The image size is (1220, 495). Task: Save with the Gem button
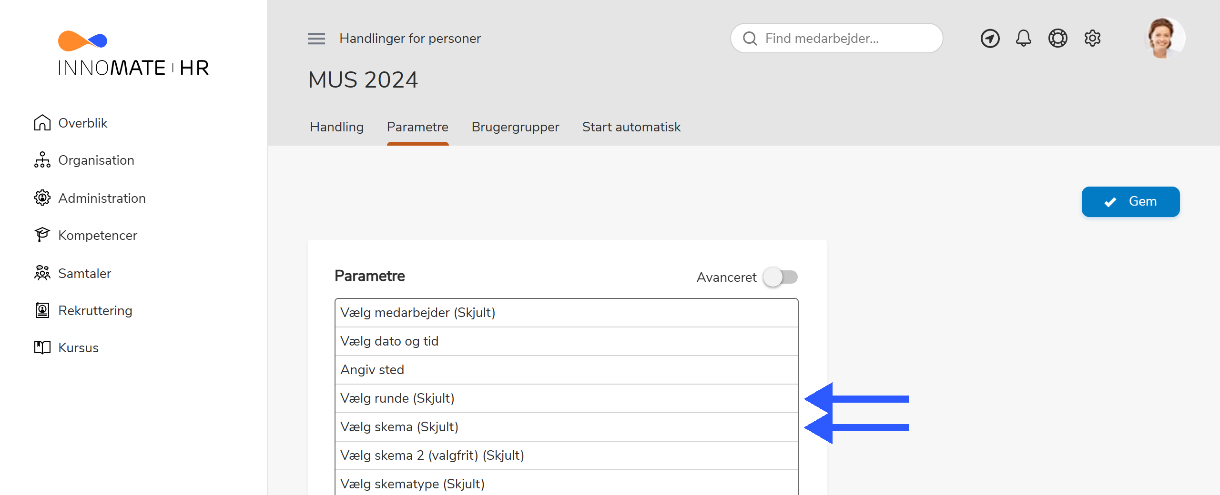pos(1130,202)
